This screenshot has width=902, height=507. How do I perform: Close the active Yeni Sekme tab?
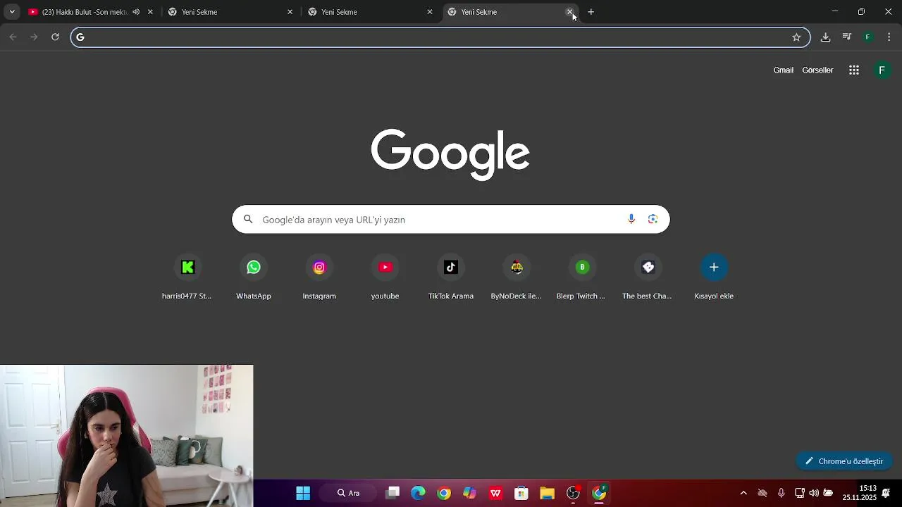coord(569,12)
